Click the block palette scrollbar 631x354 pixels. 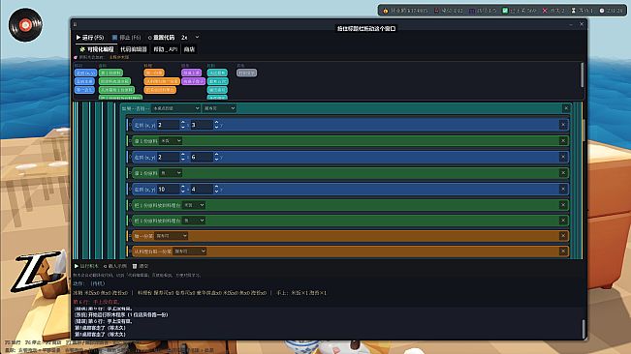point(582,74)
